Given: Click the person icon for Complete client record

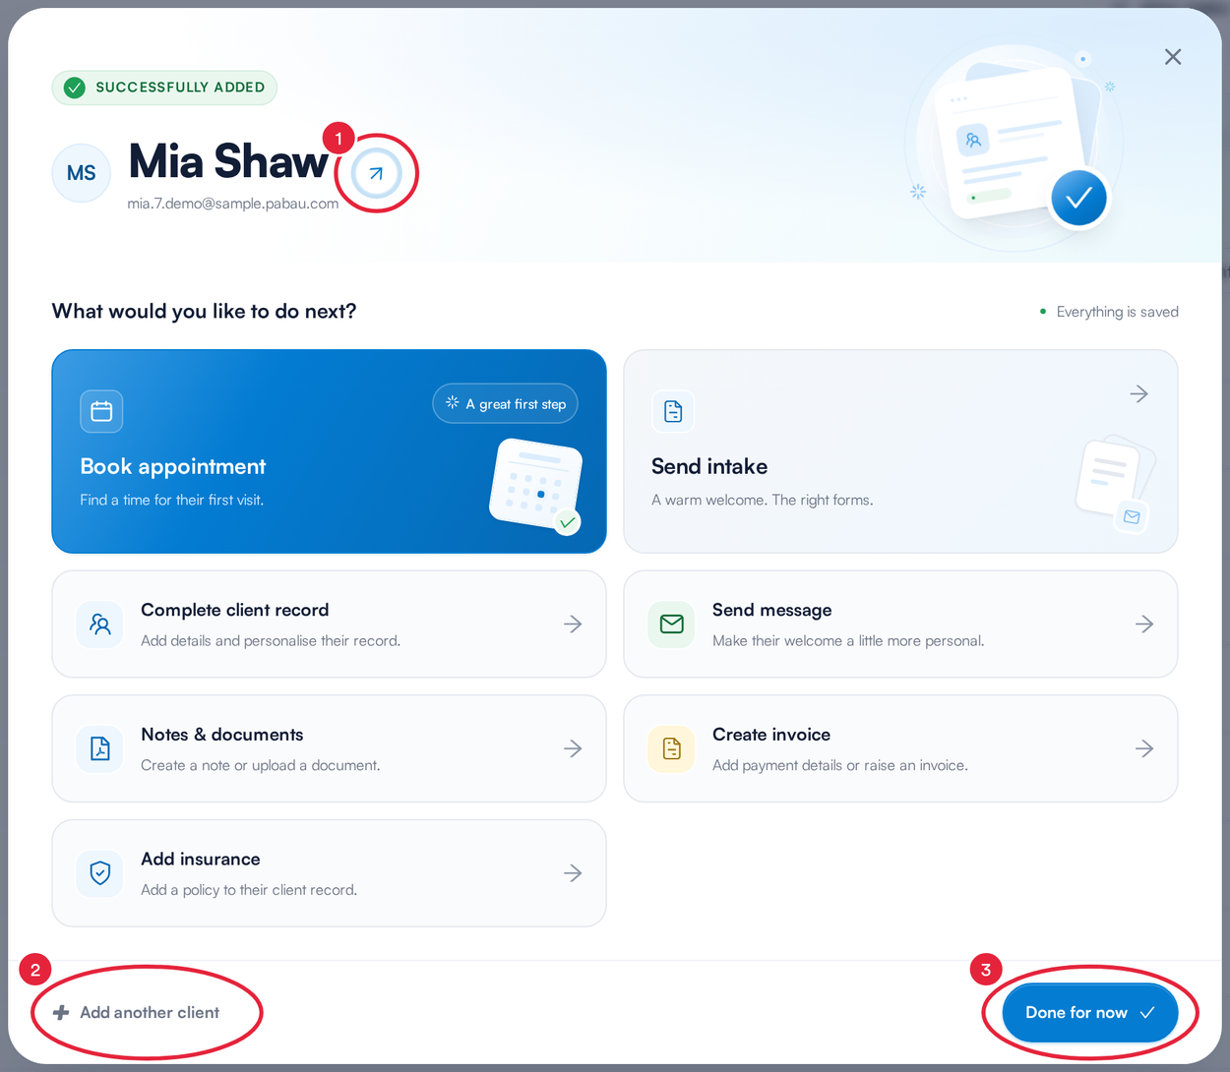Looking at the screenshot, I should coord(100,625).
